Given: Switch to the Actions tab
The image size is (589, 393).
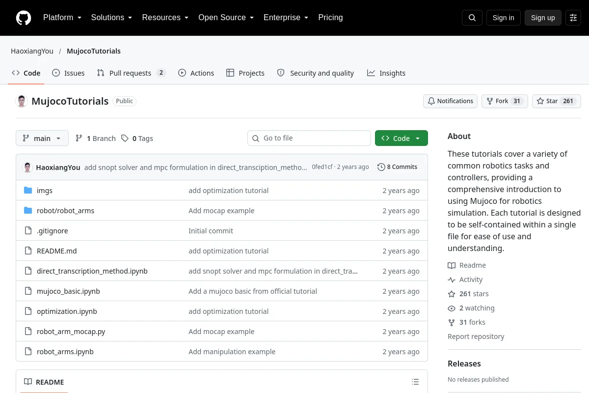Looking at the screenshot, I should (196, 73).
